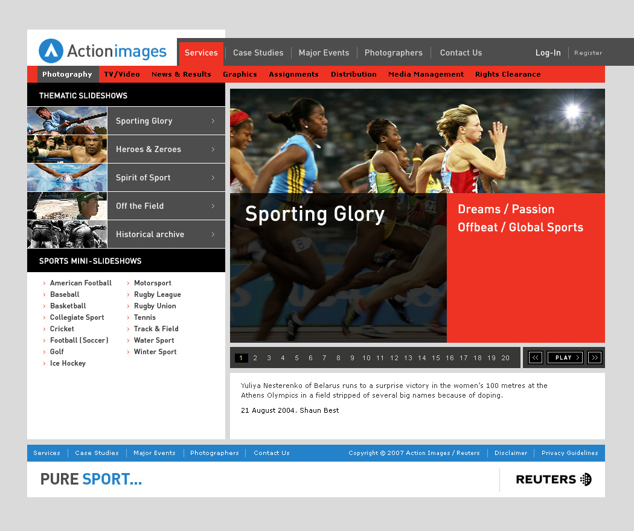Screen dimensions: 634x531
Task: Open Privacy Guidelines in the footer
Action: click(569, 453)
